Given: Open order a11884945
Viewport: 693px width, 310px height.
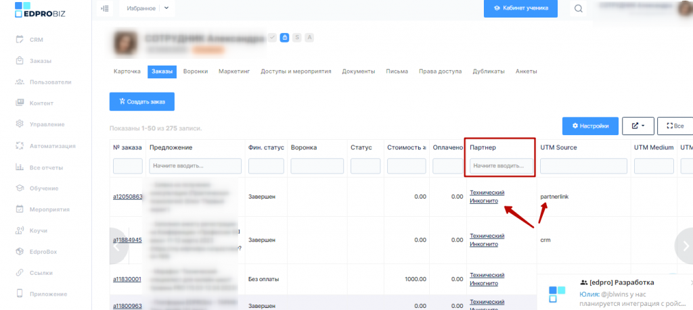Looking at the screenshot, I should 128,240.
